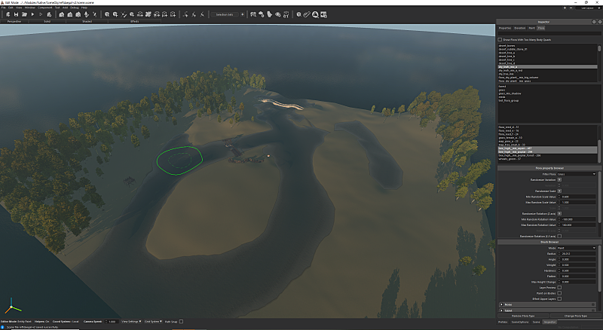Open the Debug menu
Screen dimensions: 603x330
click(74, 8)
